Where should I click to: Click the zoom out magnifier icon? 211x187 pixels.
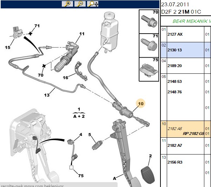tap(80, 4)
